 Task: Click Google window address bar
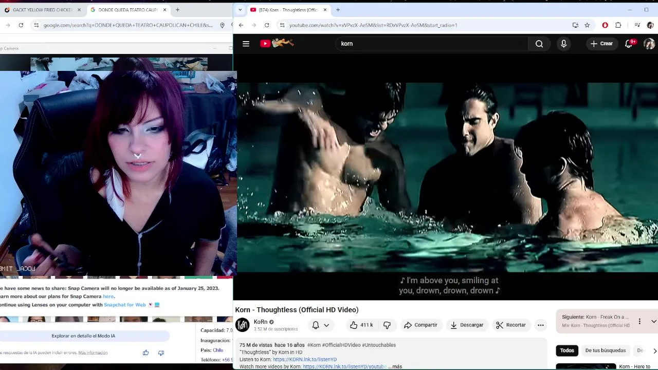coord(128,25)
